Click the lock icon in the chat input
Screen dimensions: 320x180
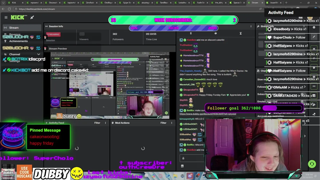(x=183, y=158)
